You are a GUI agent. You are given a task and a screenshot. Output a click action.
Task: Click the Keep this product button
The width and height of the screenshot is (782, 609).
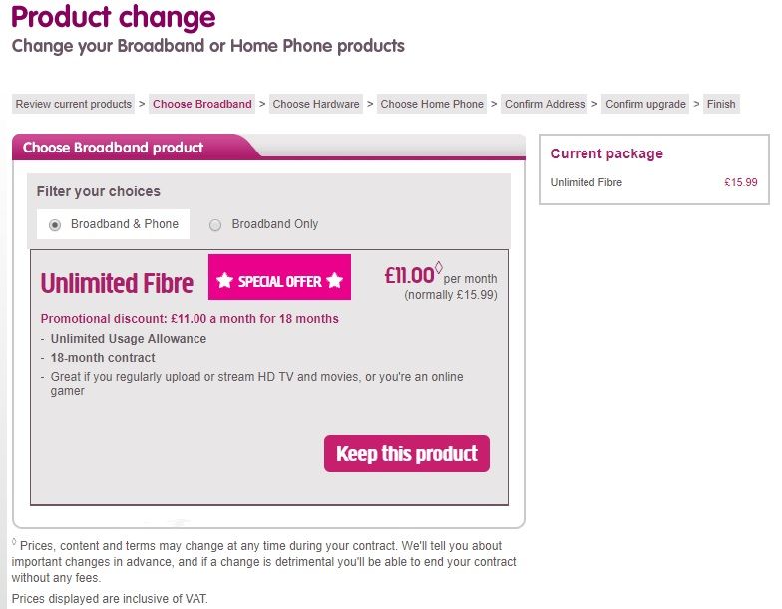407,454
